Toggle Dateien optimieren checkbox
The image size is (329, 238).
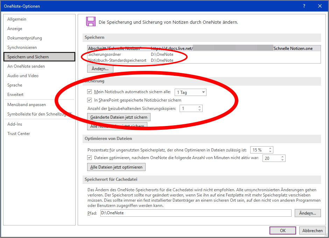89,157
